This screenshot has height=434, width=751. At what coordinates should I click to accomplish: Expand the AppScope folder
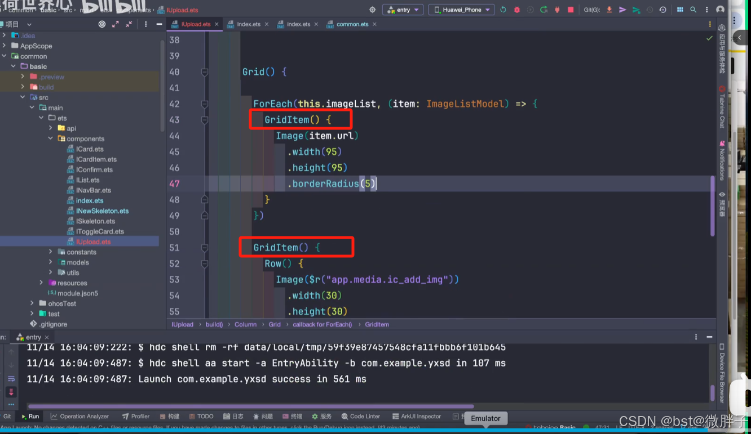point(5,46)
